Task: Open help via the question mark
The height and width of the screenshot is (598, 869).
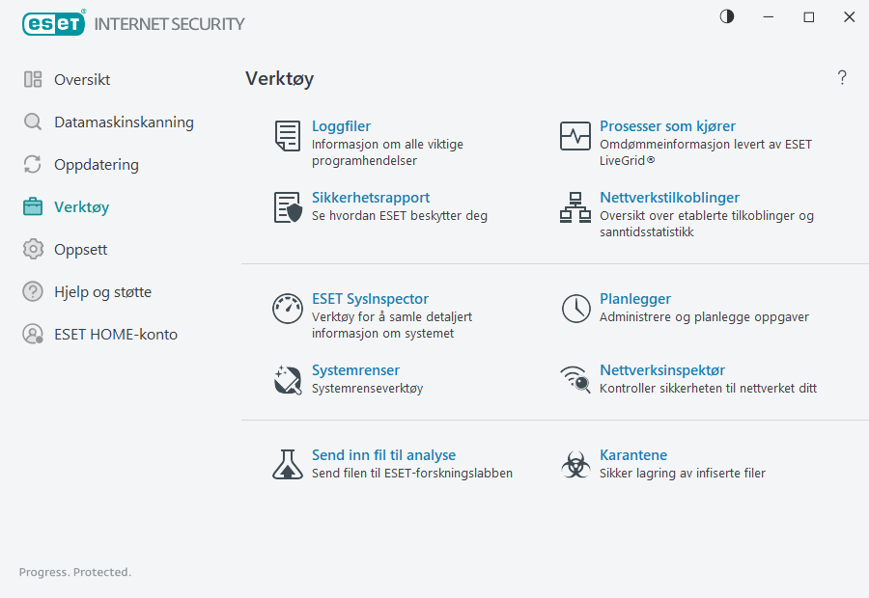Action: 841,77
